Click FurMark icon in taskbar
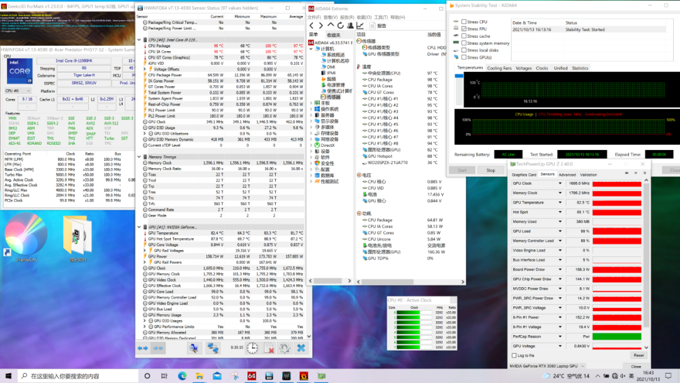Screen dimensions: 680x383 [303, 376]
